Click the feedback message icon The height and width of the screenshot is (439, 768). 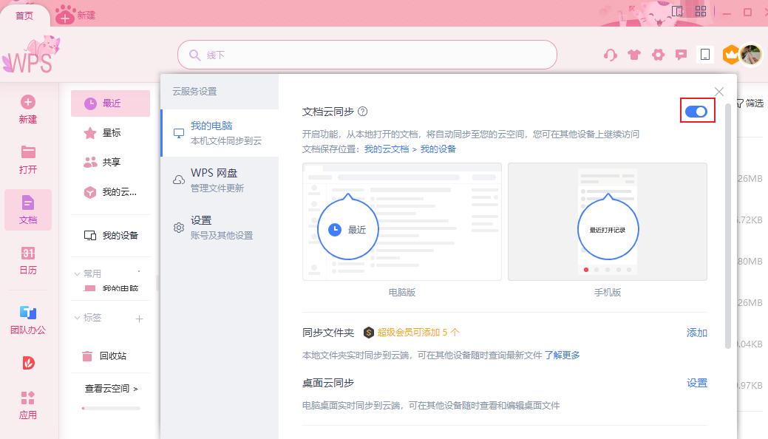[681, 55]
